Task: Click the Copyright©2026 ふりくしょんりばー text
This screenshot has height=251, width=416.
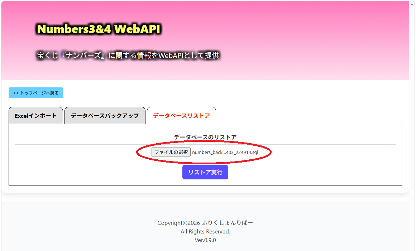Action: point(205,223)
